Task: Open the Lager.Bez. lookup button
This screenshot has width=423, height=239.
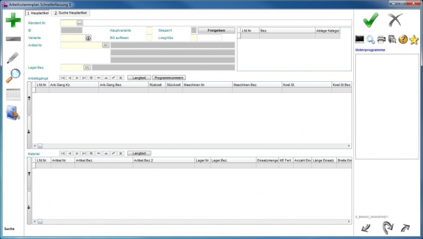Action: click(87, 67)
